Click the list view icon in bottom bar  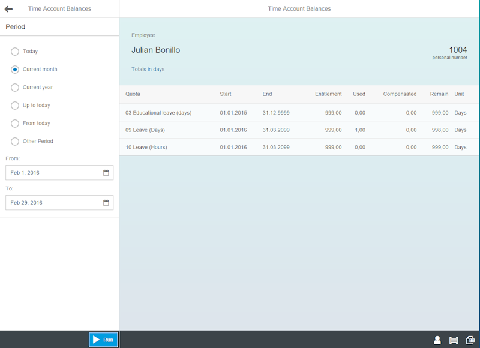click(x=455, y=339)
